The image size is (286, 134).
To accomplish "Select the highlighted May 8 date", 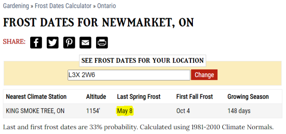I will [x=125, y=111].
